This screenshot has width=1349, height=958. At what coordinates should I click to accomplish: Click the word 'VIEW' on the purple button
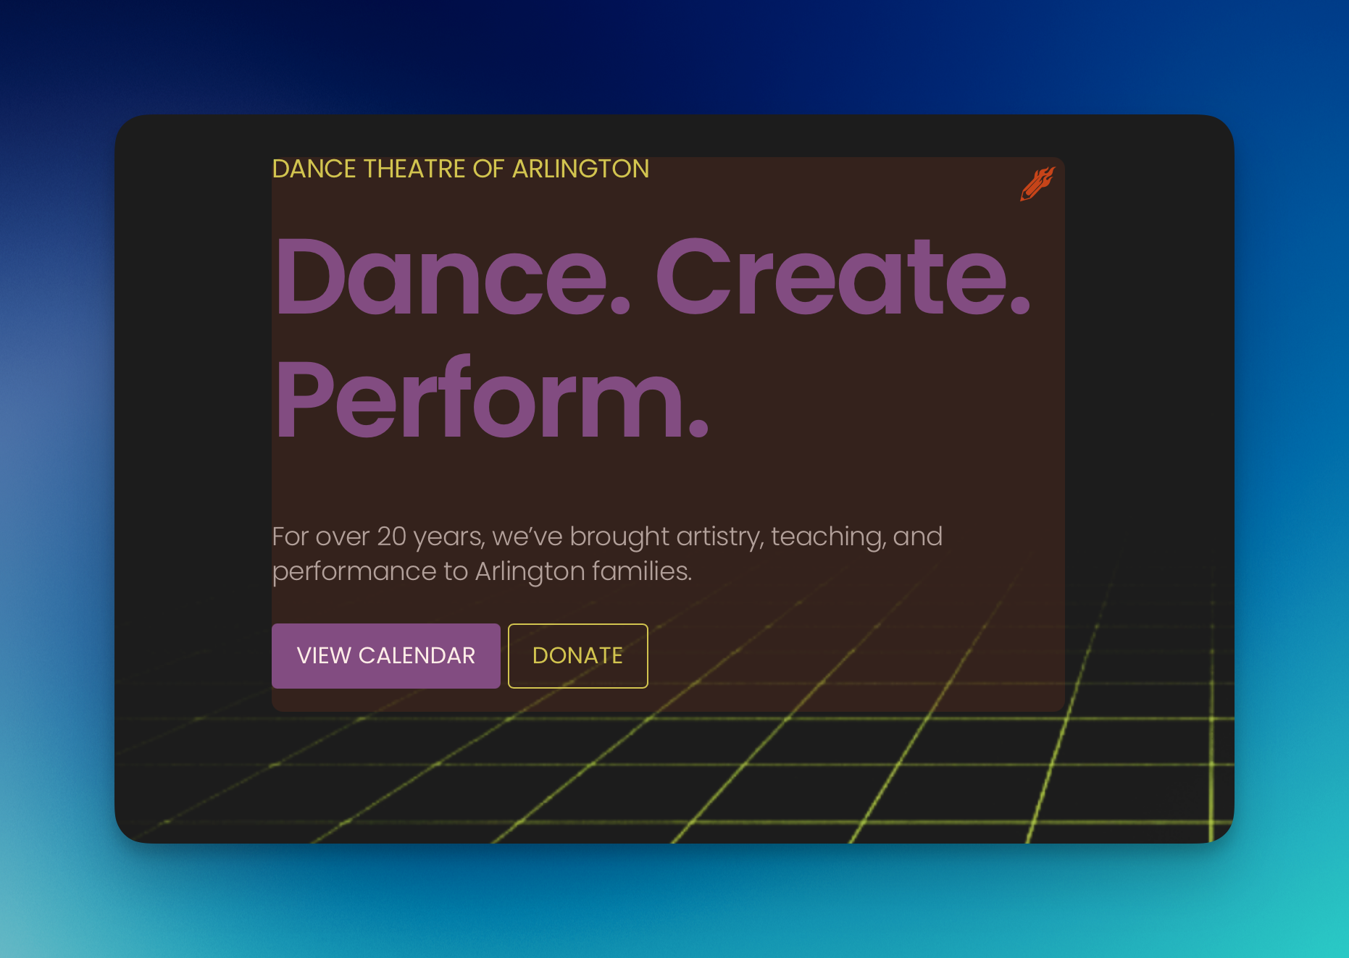pyautogui.click(x=324, y=656)
